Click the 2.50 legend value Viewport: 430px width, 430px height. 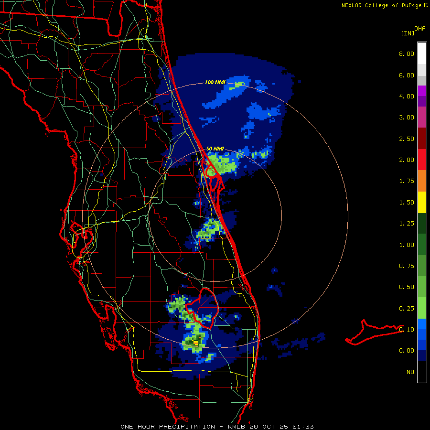point(407,139)
